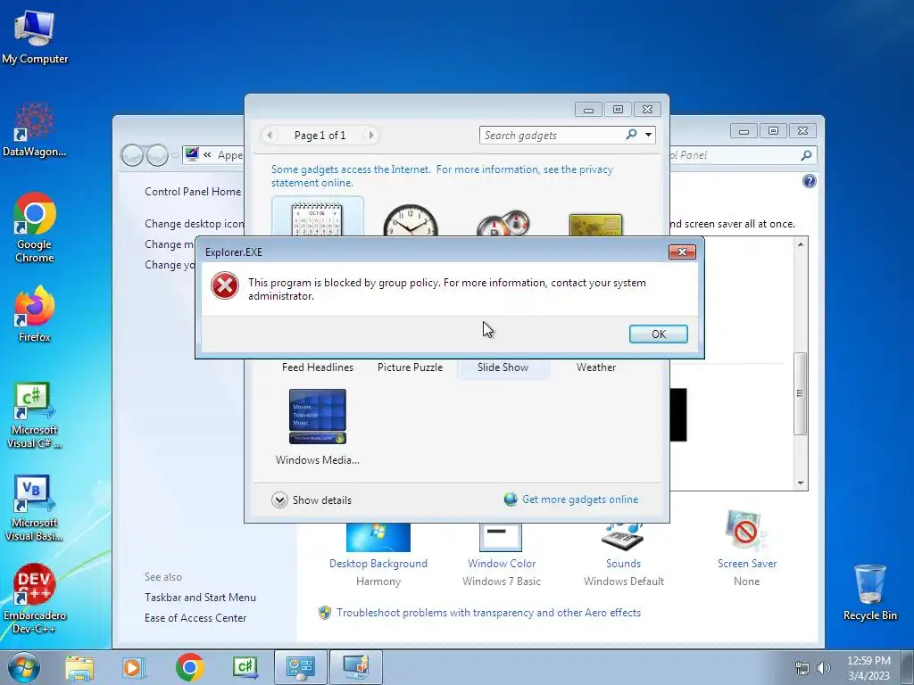
Task: Open Google Chrome desktop shortcut
Action: point(35,227)
